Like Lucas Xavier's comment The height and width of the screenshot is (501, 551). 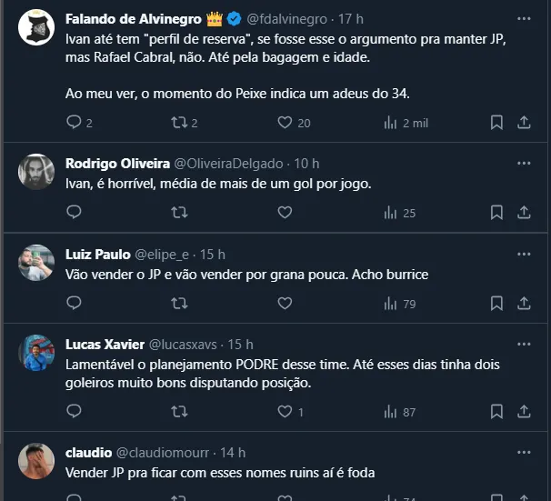tap(285, 412)
